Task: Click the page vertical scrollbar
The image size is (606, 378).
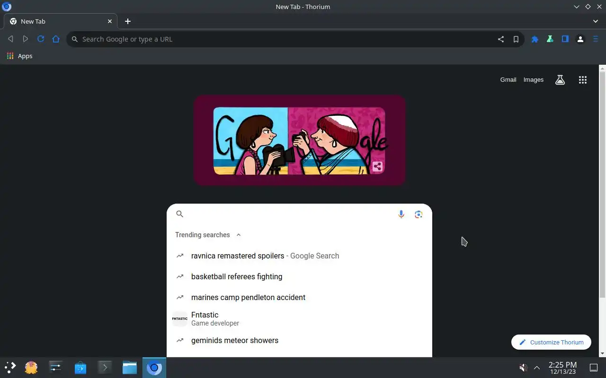Action: point(602,184)
